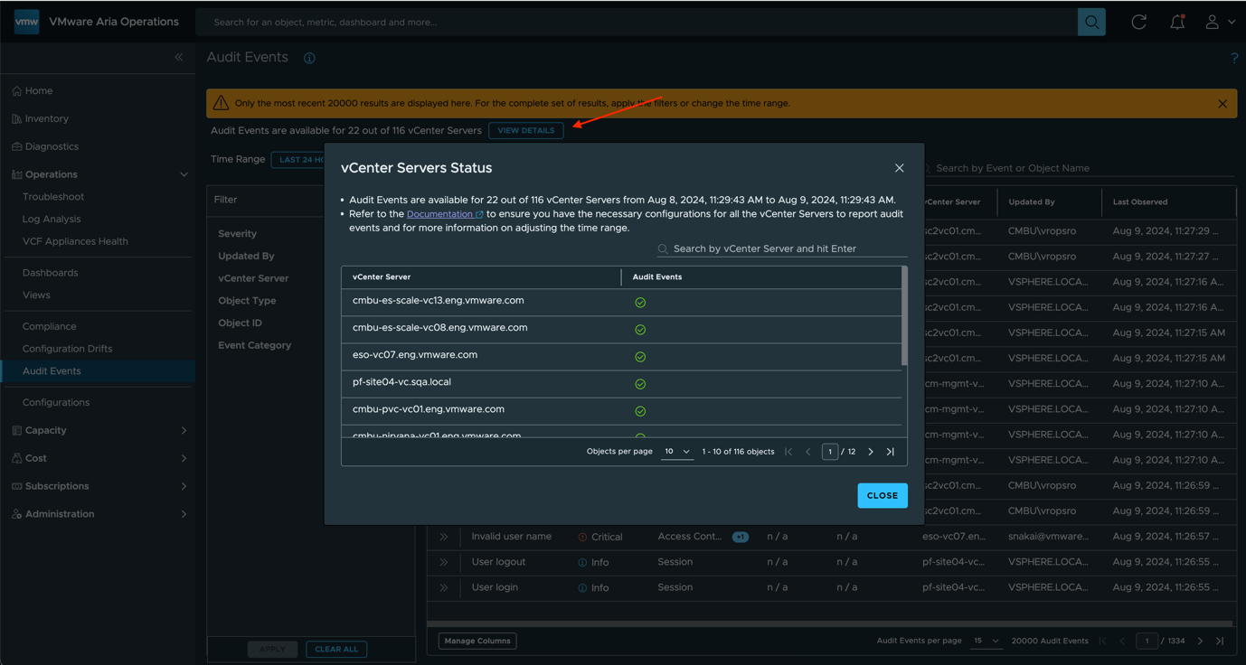The image size is (1246, 665).
Task: Go to last page in dialog pagination
Action: pyautogui.click(x=891, y=452)
